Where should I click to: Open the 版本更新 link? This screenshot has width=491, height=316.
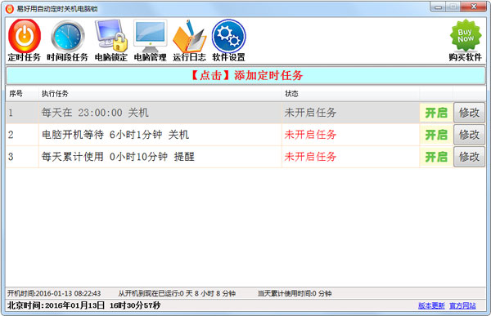coord(431,305)
